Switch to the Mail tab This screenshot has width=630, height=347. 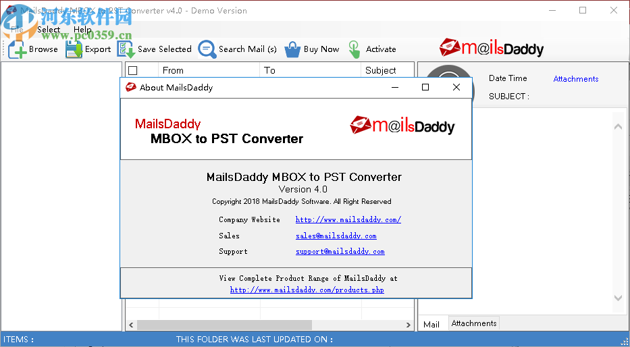coord(431,324)
